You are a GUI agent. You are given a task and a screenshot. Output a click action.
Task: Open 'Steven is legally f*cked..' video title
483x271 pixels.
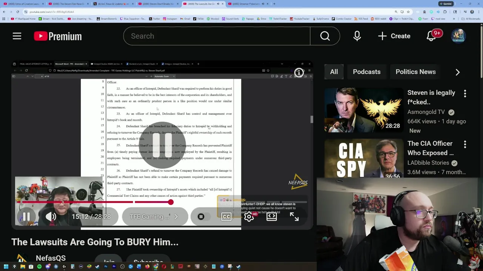coord(431,97)
